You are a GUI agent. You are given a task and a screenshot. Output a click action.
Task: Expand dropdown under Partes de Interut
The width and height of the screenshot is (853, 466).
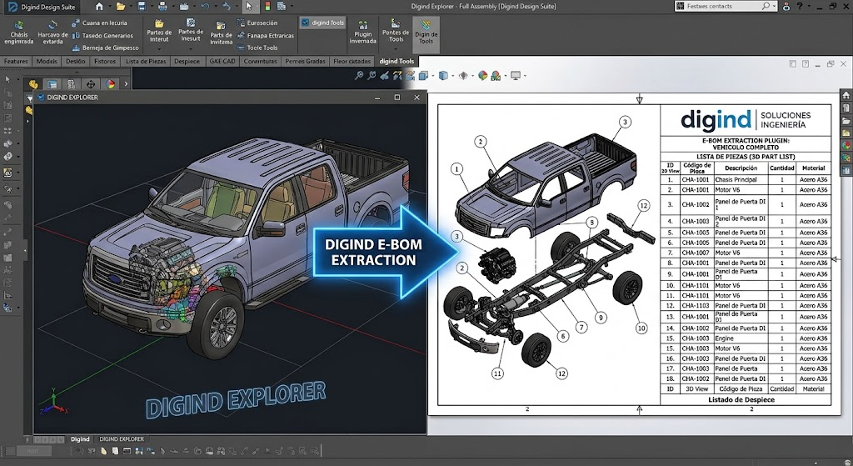tap(159, 49)
